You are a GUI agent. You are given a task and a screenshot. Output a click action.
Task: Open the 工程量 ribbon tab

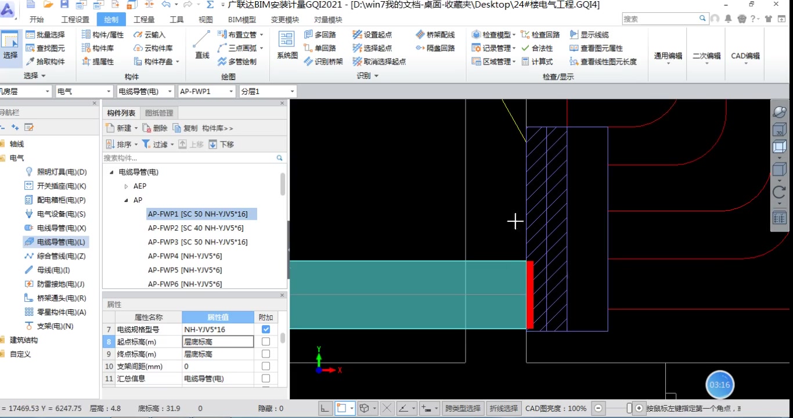coord(143,19)
